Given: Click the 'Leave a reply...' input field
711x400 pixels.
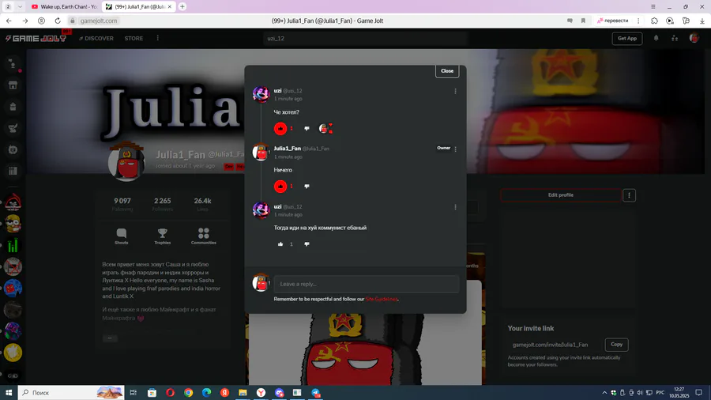Looking at the screenshot, I should click(x=367, y=284).
